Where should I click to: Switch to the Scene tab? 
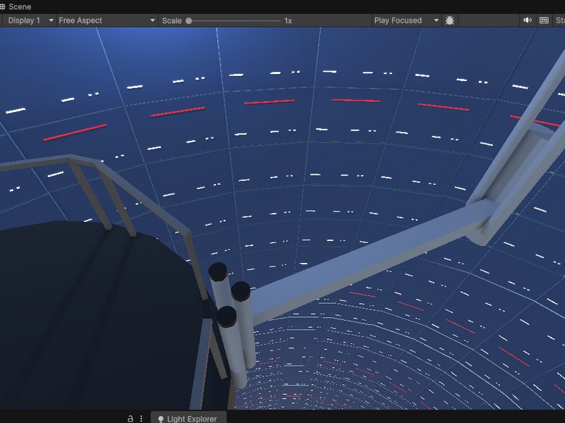[x=20, y=7]
